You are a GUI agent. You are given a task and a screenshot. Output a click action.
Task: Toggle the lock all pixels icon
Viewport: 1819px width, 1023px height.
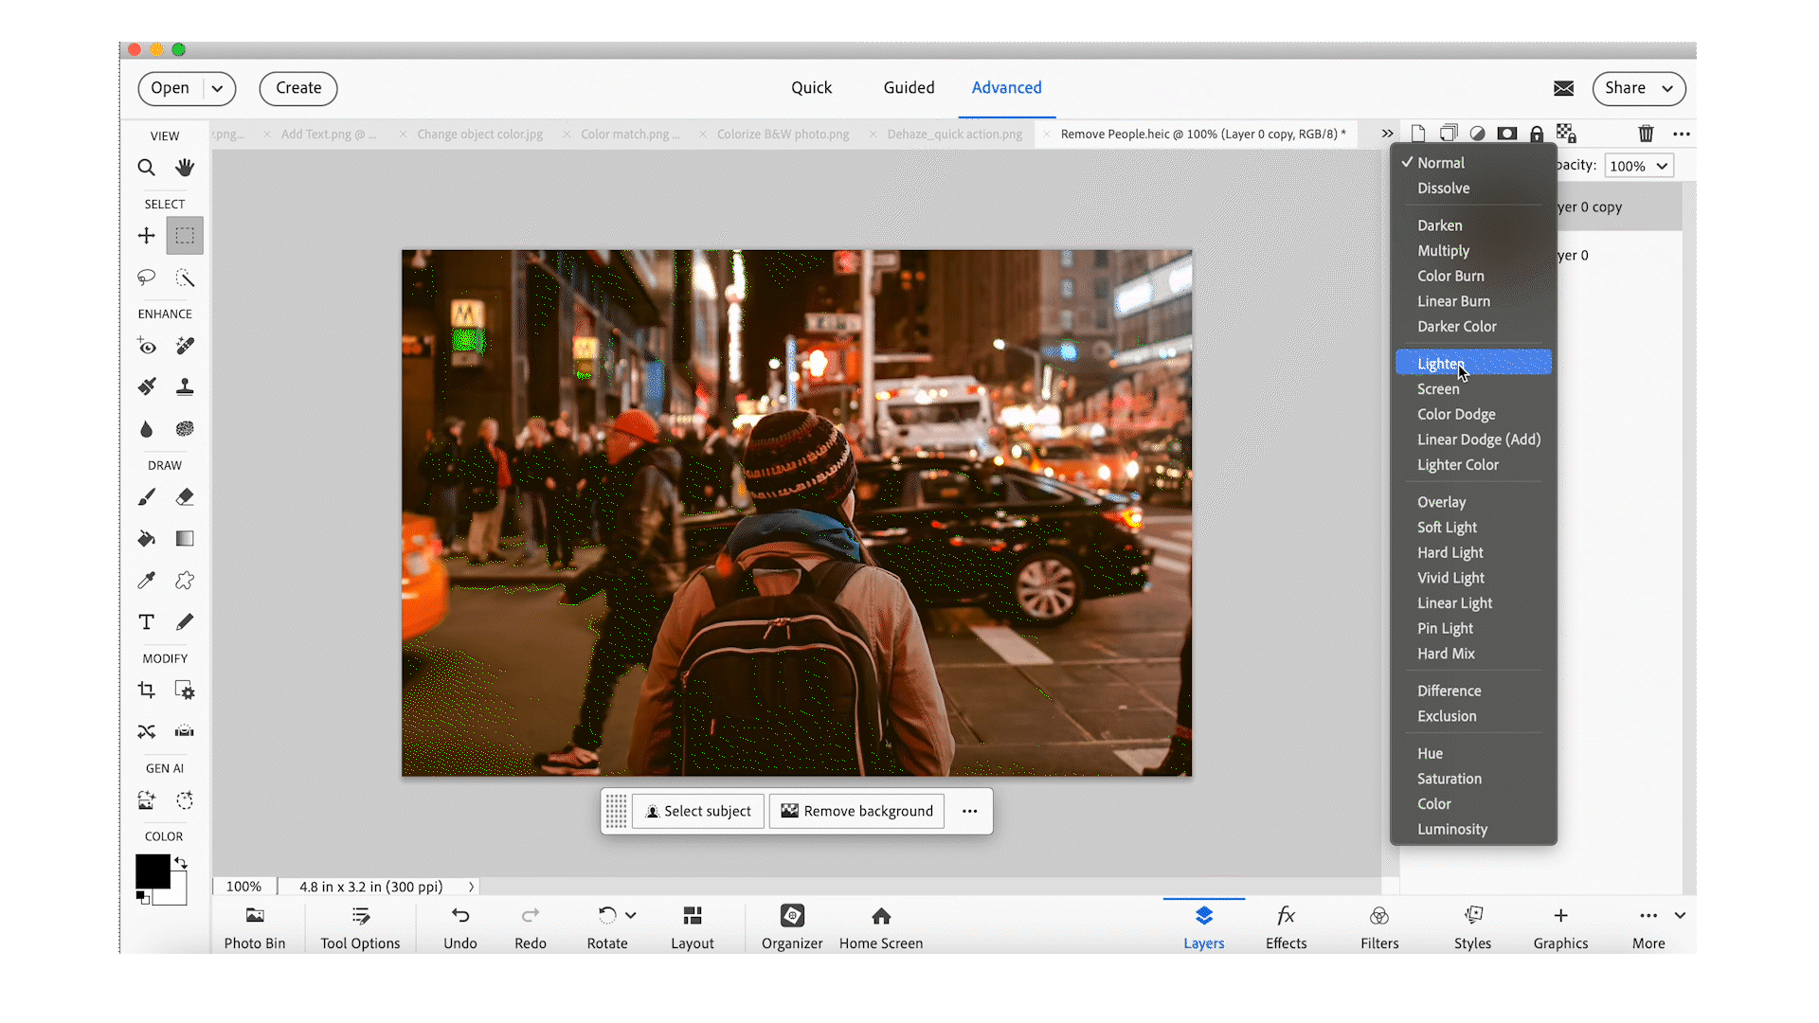pos(1537,134)
